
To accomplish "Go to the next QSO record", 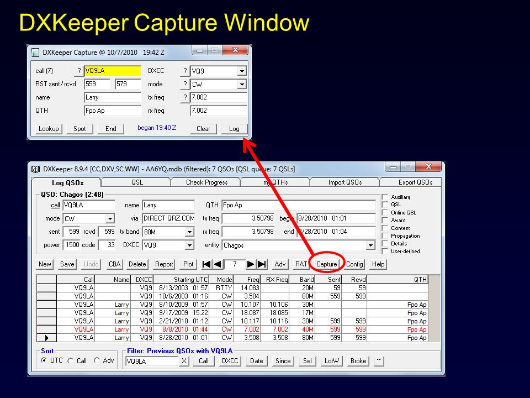I will 251,264.
